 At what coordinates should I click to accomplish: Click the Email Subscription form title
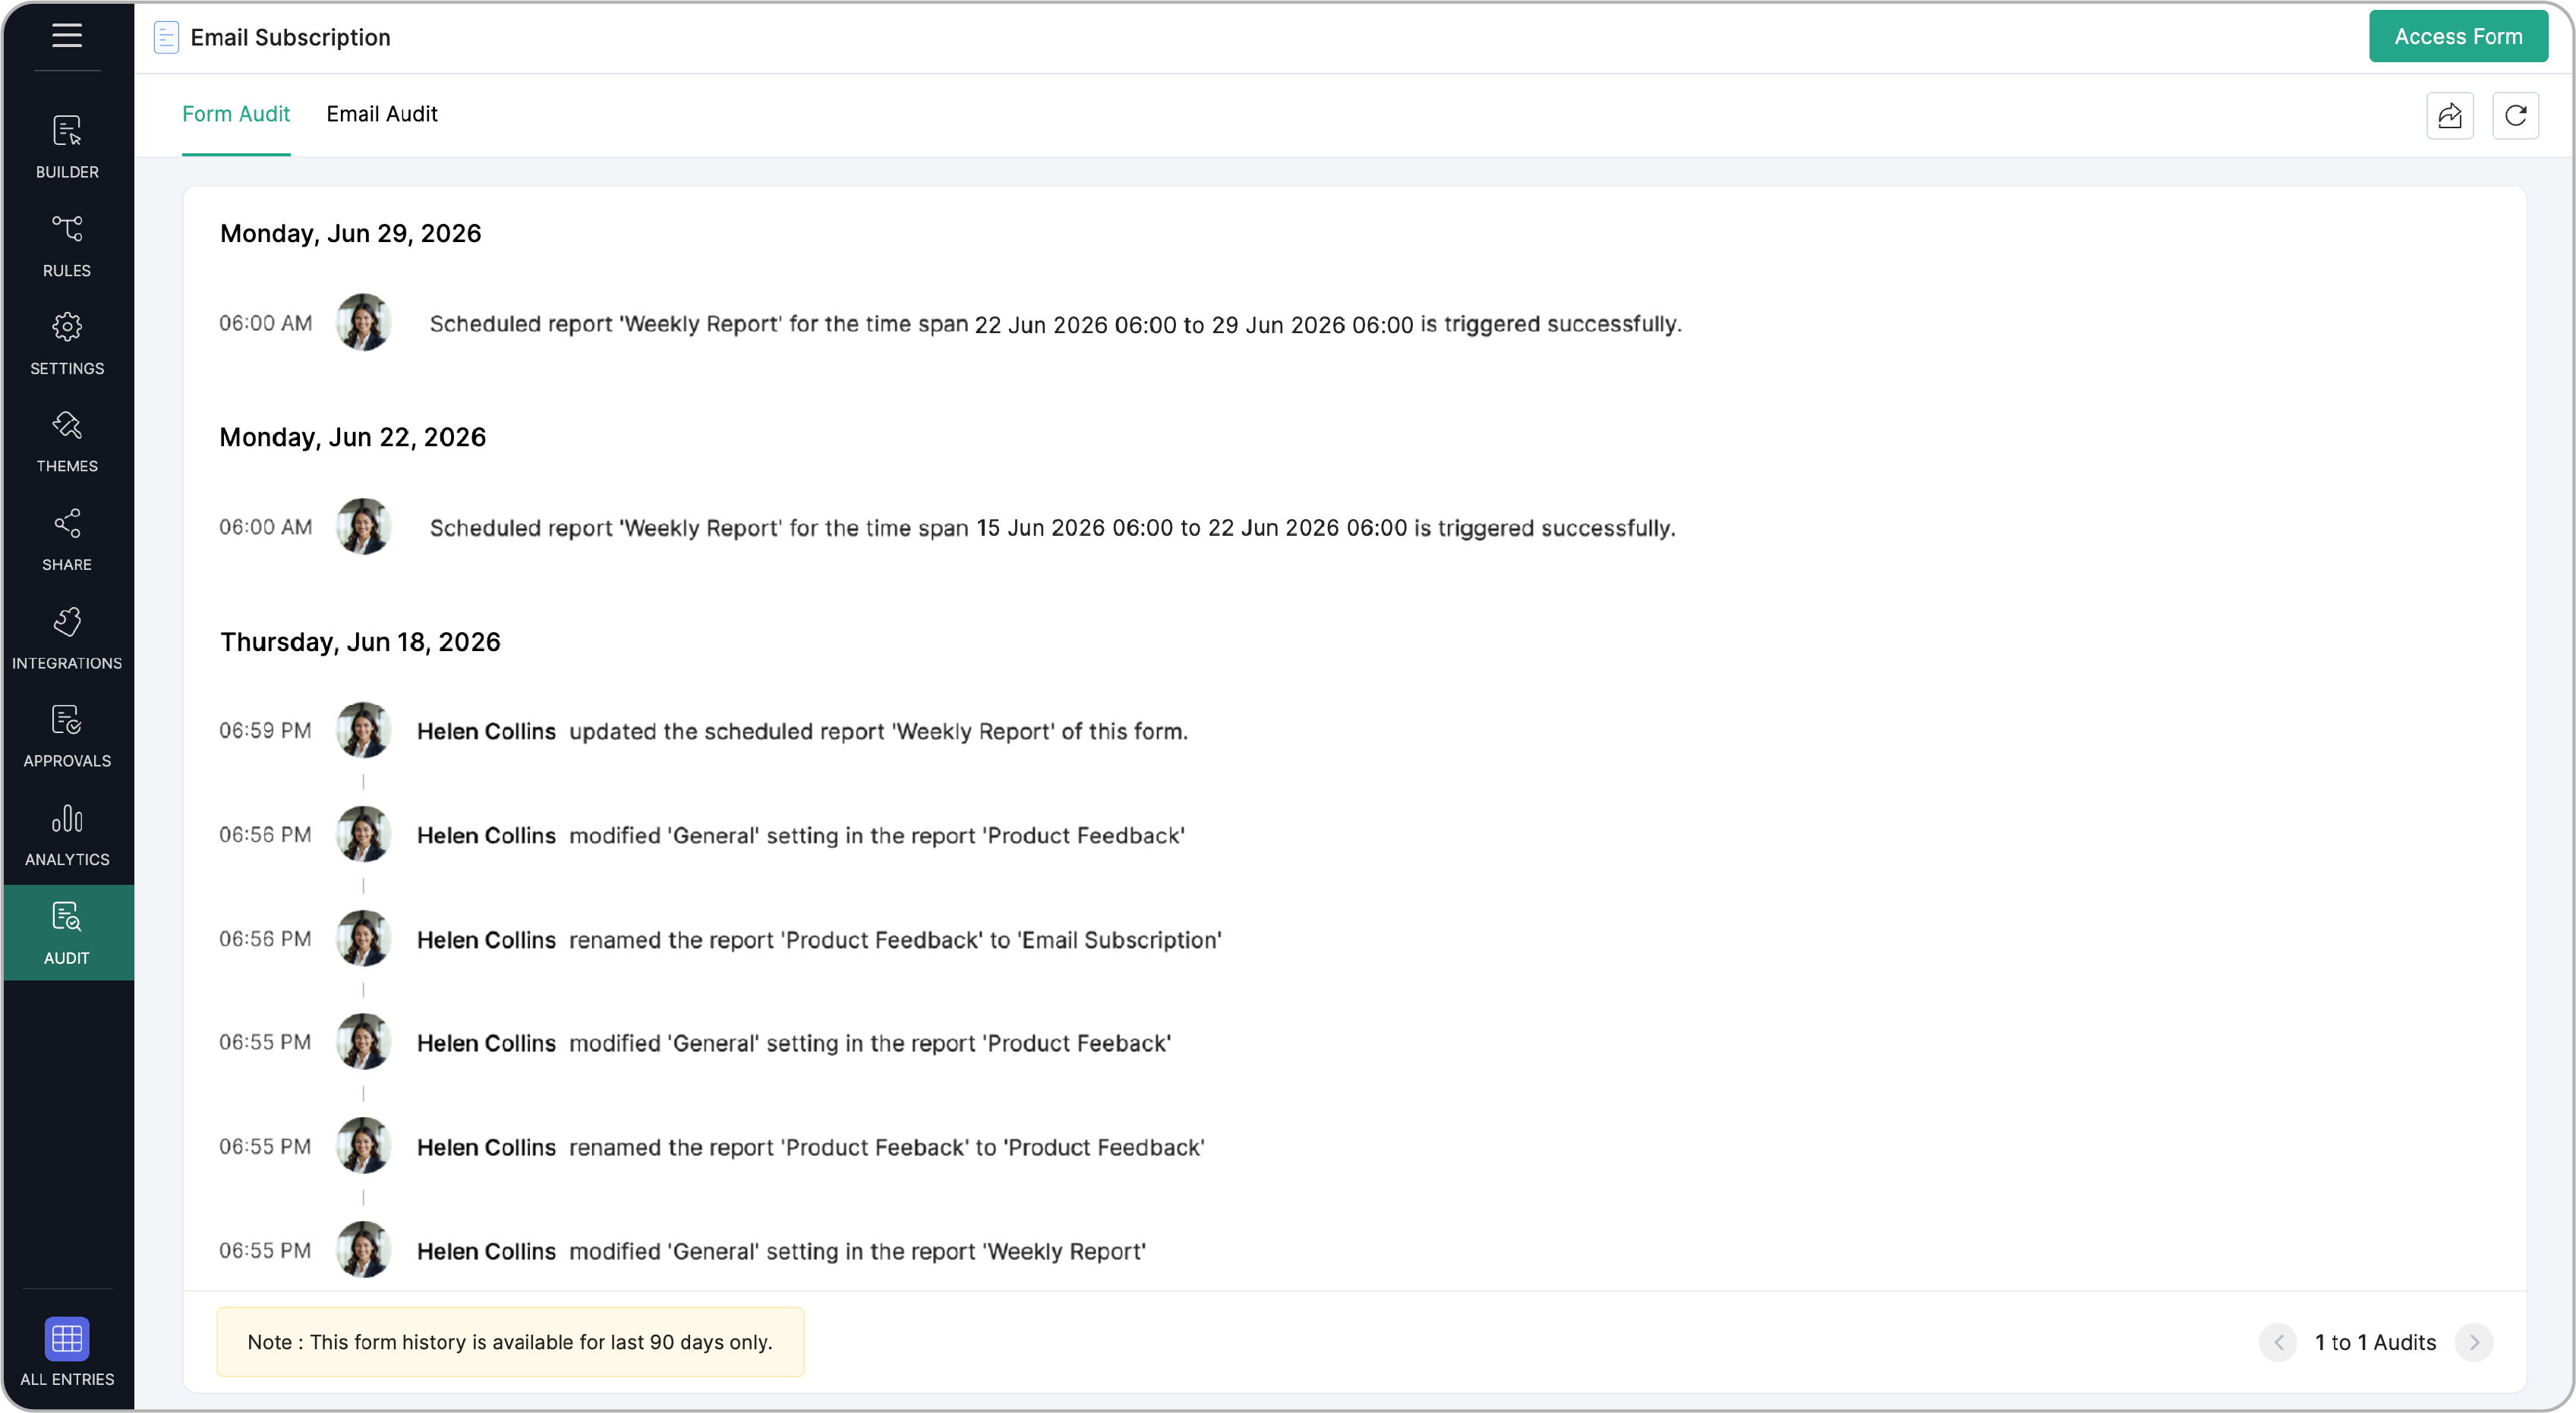click(x=290, y=37)
